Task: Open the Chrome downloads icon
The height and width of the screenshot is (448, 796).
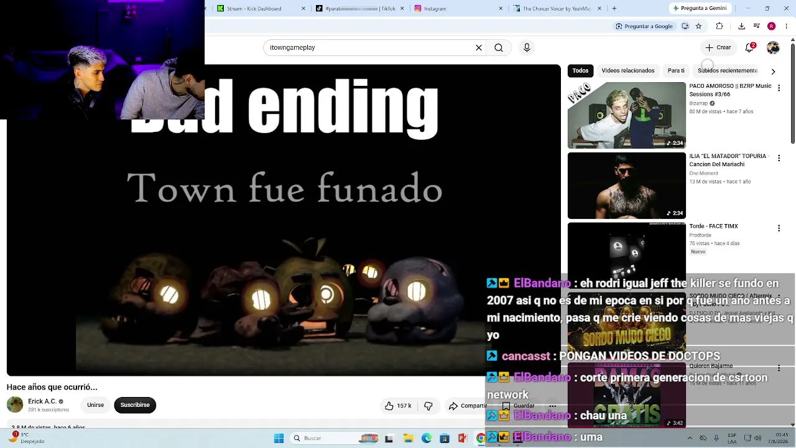Action: pyautogui.click(x=741, y=26)
